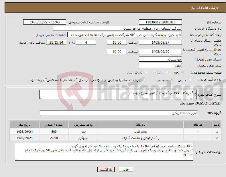Click the چاپ (Print) button
This screenshot has height=177, width=226.
tap(126, 169)
